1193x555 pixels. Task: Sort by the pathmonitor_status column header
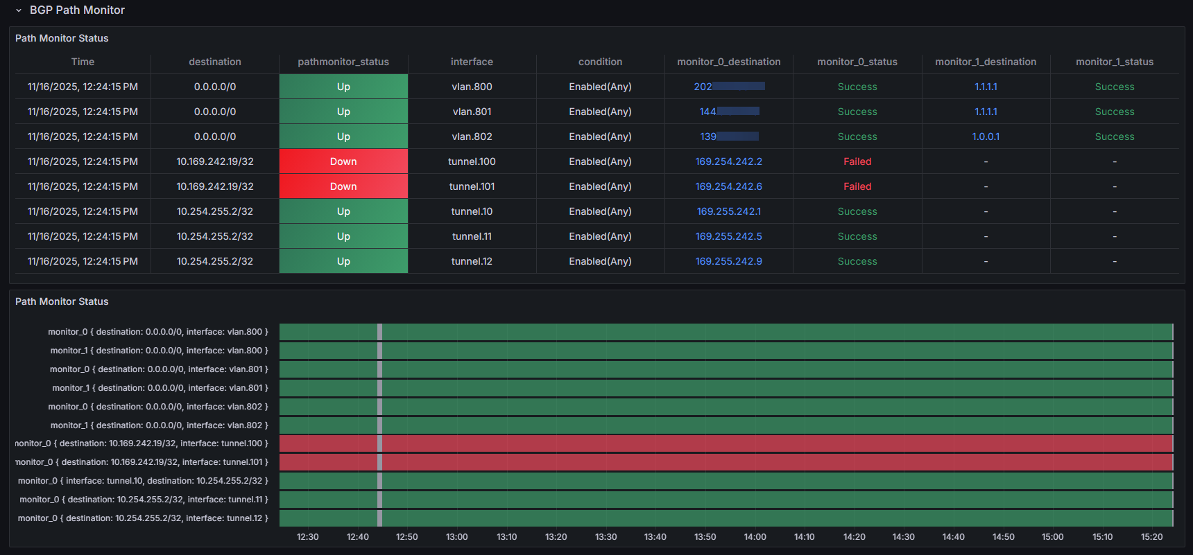tap(343, 62)
